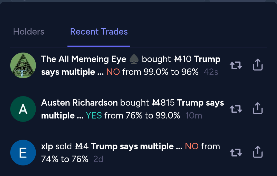Open market title in Austen's trade
The image size is (277, 176).
133,109
